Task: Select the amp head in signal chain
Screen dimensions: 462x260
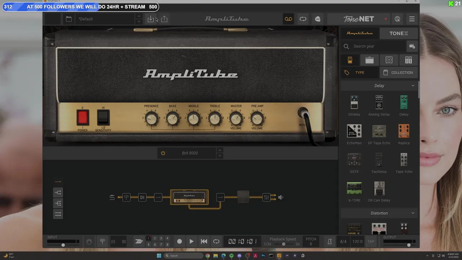Action: point(189,197)
